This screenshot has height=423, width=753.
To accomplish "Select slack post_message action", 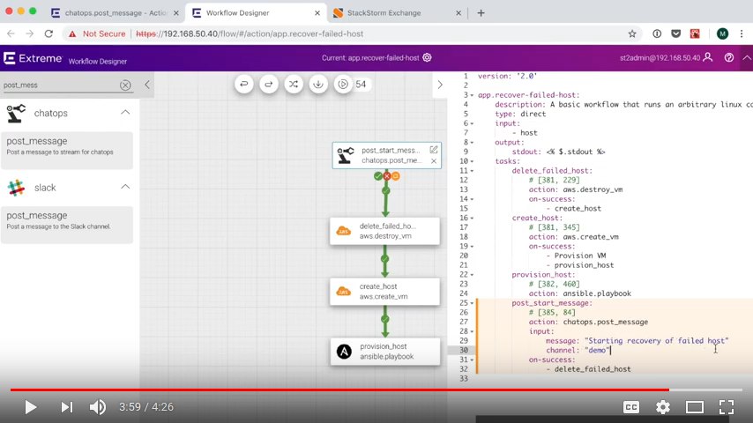I will coord(67,225).
